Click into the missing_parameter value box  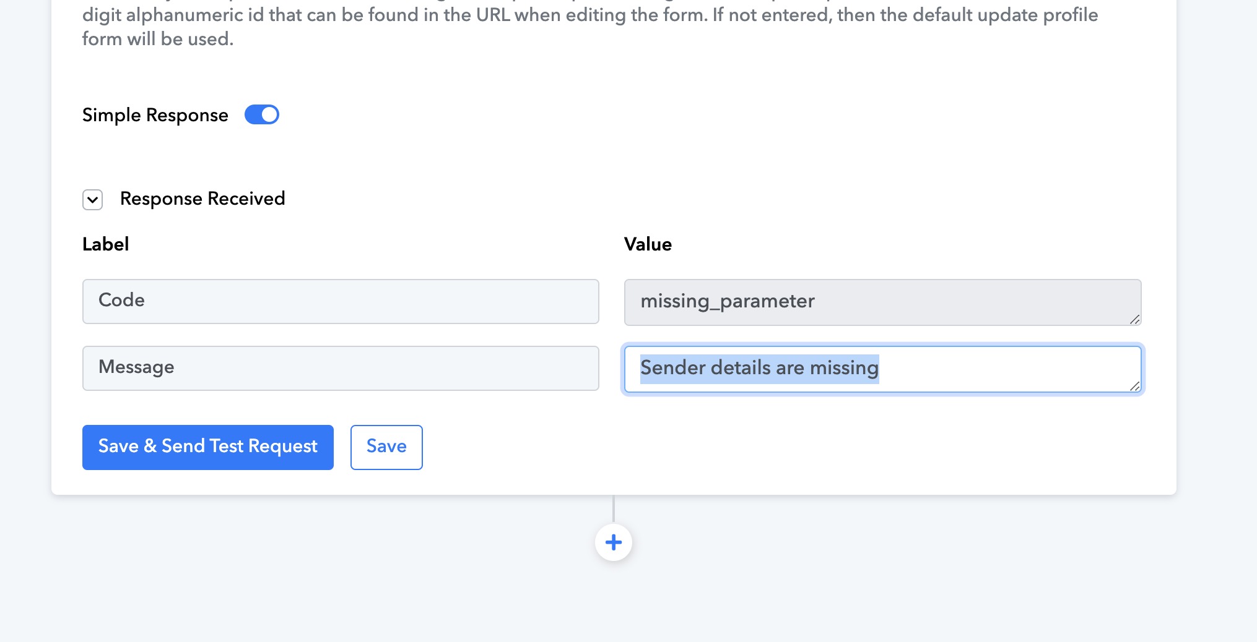[x=882, y=302]
